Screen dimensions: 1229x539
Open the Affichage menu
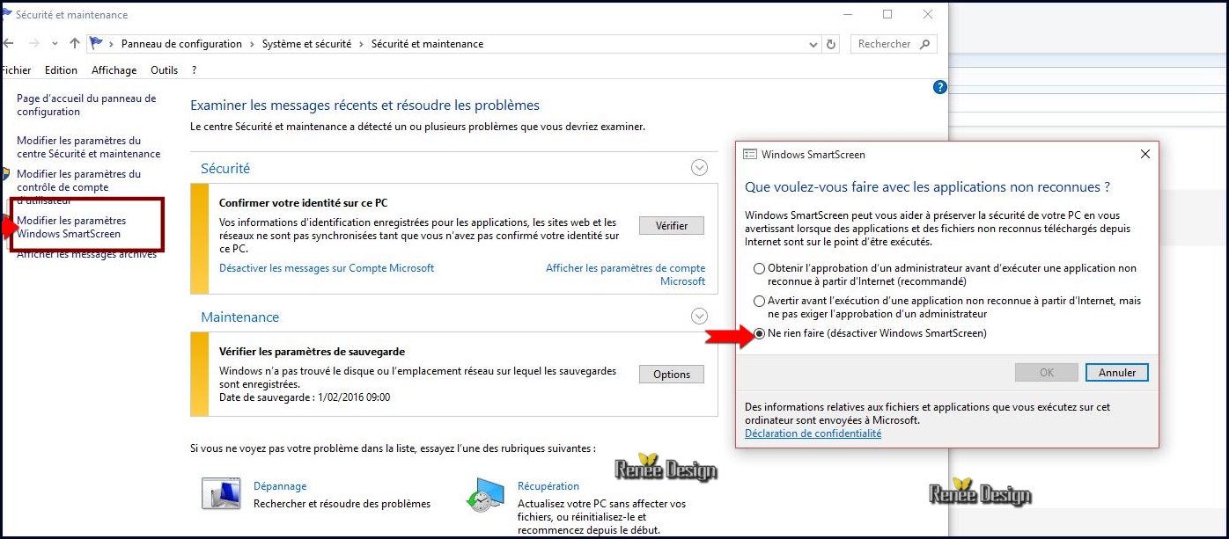pyautogui.click(x=114, y=70)
